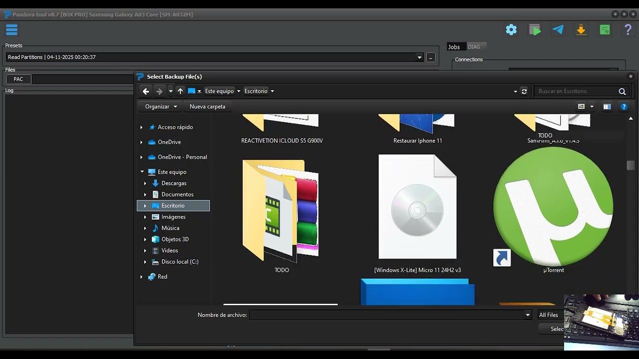Expand Acceso rápido tree node
639x359 pixels.
coord(141,127)
